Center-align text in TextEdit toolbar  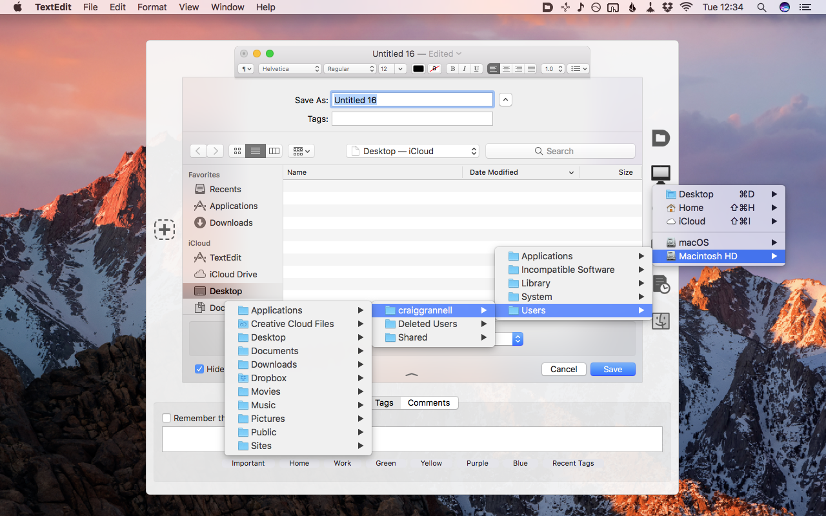(506, 69)
